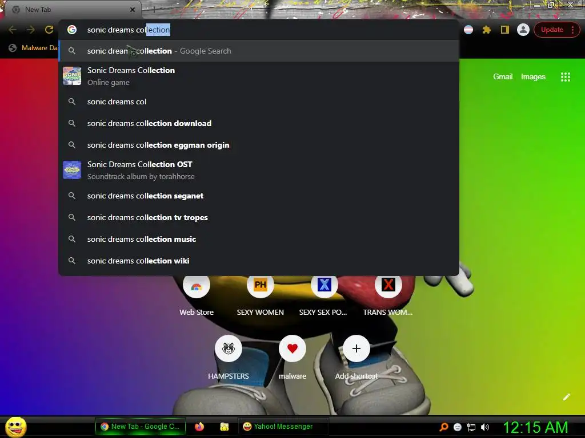Open the Malware Da... bookmark

(34, 48)
